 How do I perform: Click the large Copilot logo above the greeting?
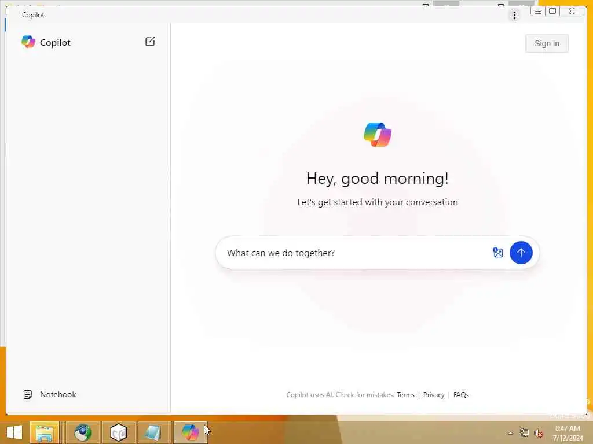(x=378, y=134)
